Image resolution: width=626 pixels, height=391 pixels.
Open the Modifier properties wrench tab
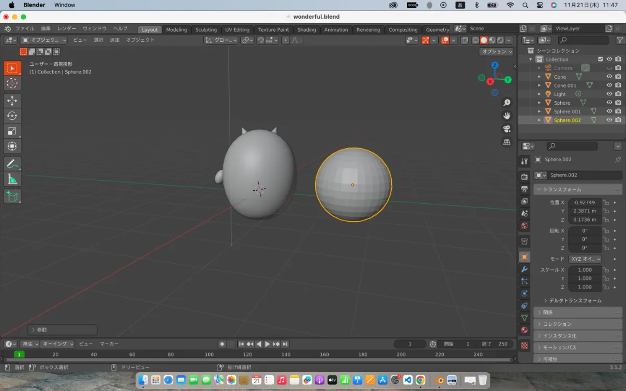(525, 269)
